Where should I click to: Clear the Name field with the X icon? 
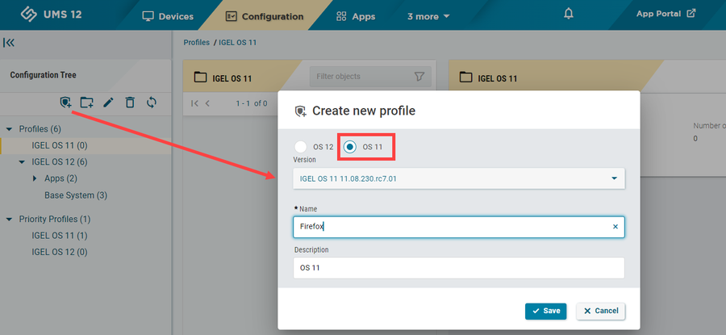click(x=615, y=227)
